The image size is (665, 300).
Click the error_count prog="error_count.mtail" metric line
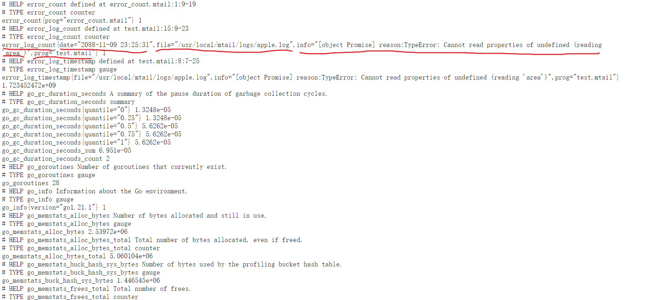(72, 20)
